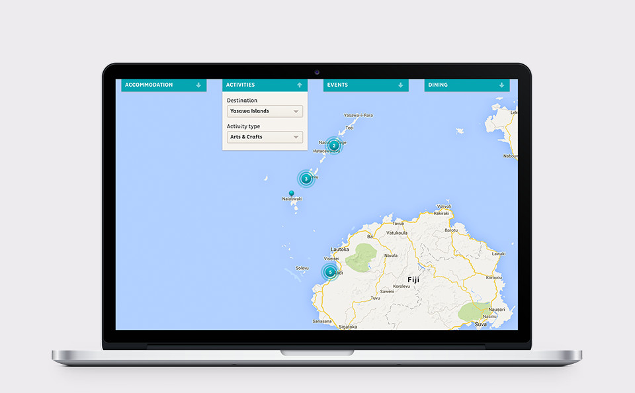Expand the Events panel arrow
This screenshot has height=393, width=635.
pyautogui.click(x=401, y=85)
